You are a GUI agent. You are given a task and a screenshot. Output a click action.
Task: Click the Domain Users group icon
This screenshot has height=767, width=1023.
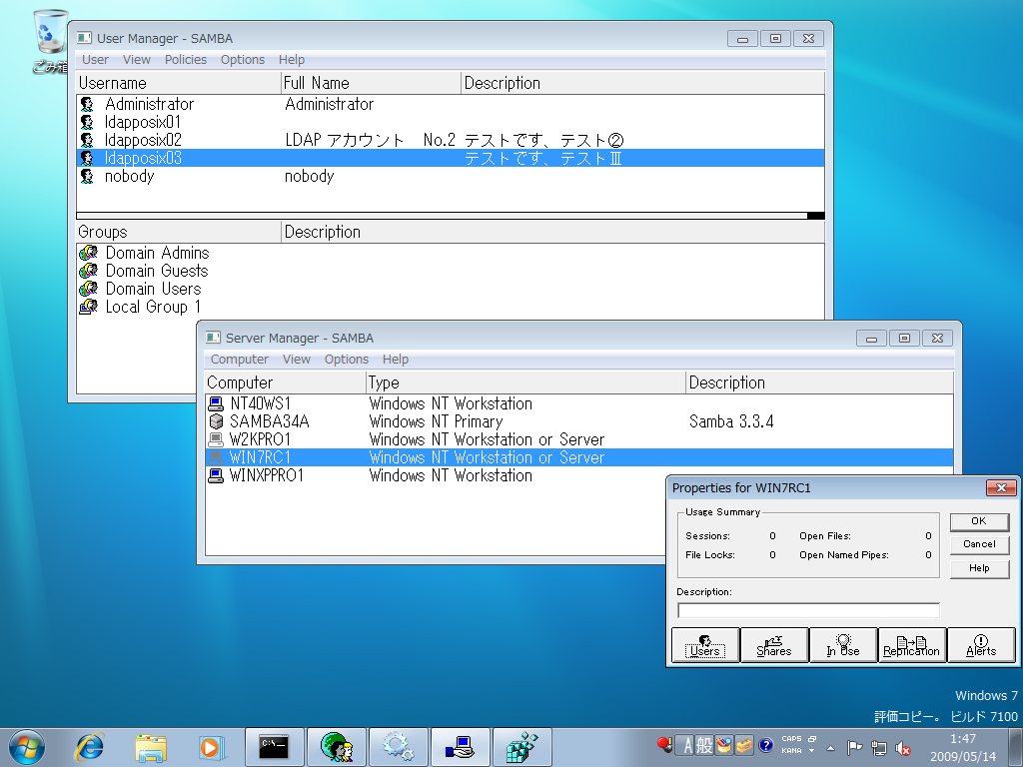(88, 289)
